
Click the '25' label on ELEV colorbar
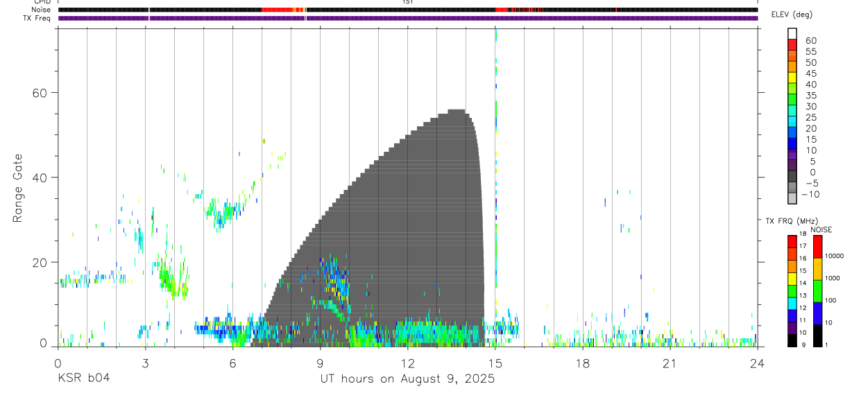click(810, 117)
